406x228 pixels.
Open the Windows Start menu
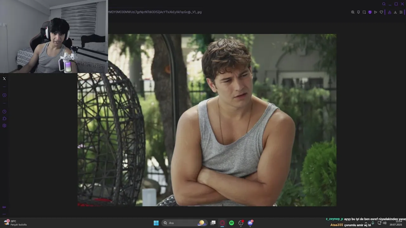[156, 223]
